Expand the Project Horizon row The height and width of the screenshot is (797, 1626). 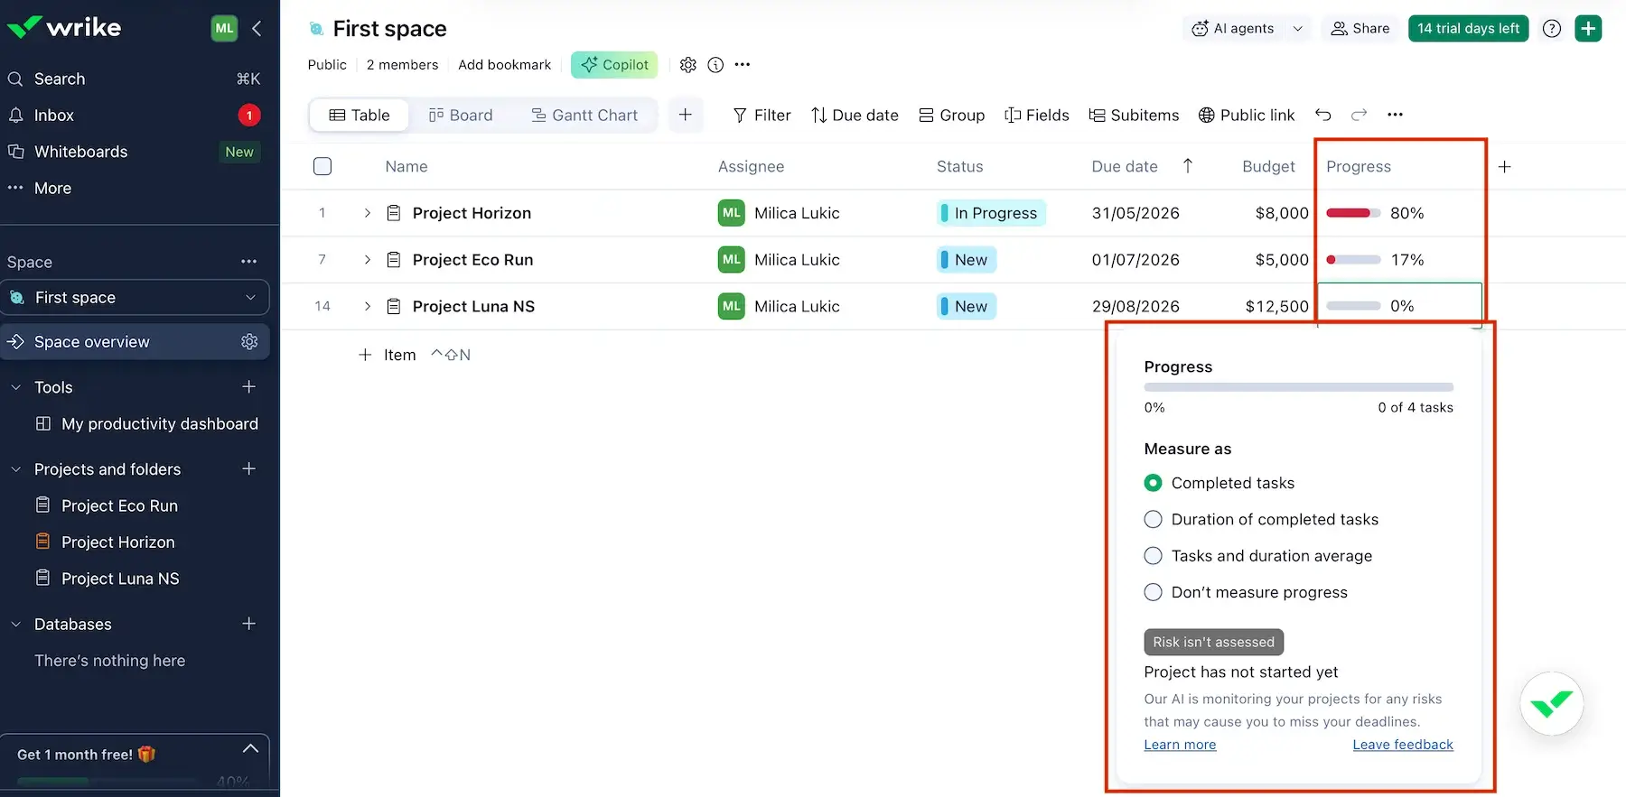[367, 213]
